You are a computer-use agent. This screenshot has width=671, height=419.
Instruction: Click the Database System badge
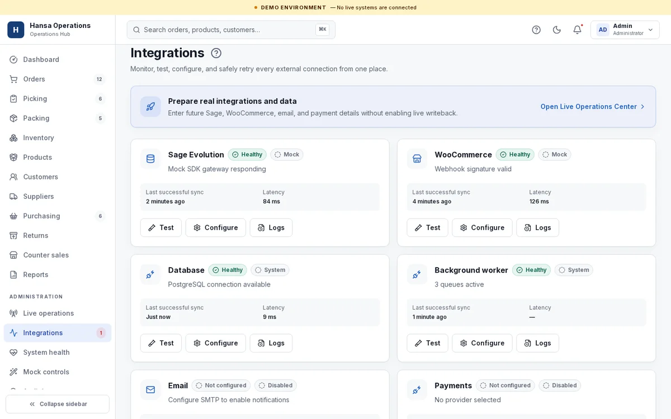tap(270, 270)
